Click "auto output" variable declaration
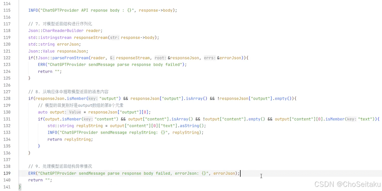Image resolution: width=382 pixels, height=191 pixels. [x=51, y=112]
